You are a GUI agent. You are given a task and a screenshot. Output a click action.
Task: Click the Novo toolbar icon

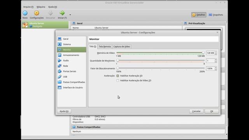[25, 13]
